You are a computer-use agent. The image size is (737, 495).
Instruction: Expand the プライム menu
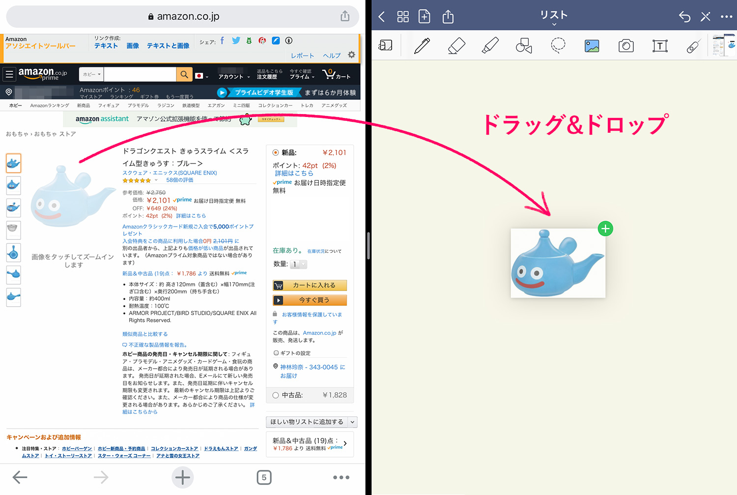click(x=303, y=77)
